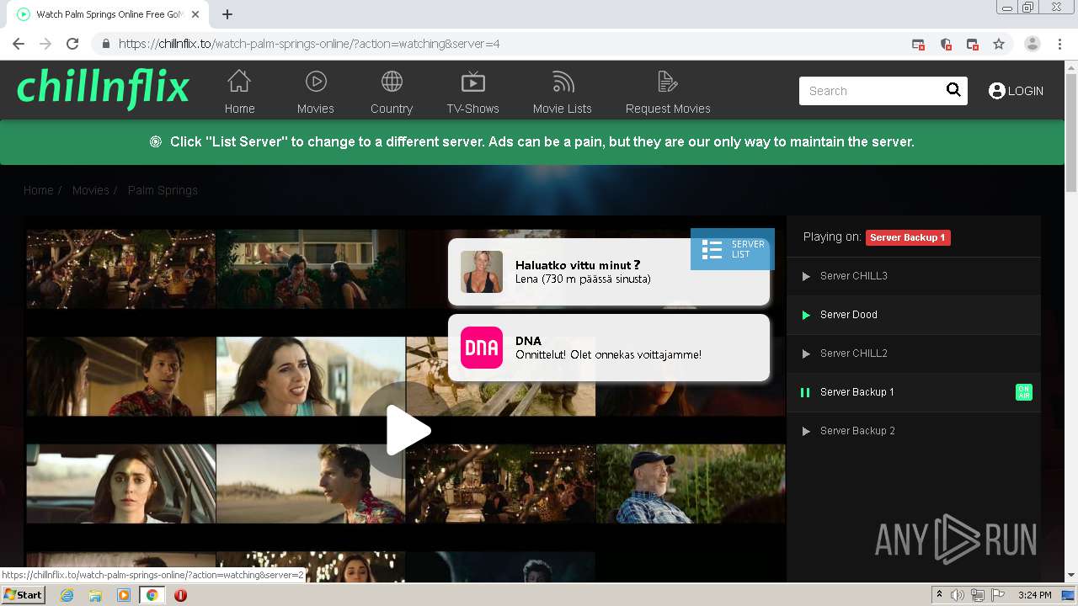The width and height of the screenshot is (1078, 606).
Task: Click Chrome taskbar button
Action: (x=152, y=595)
